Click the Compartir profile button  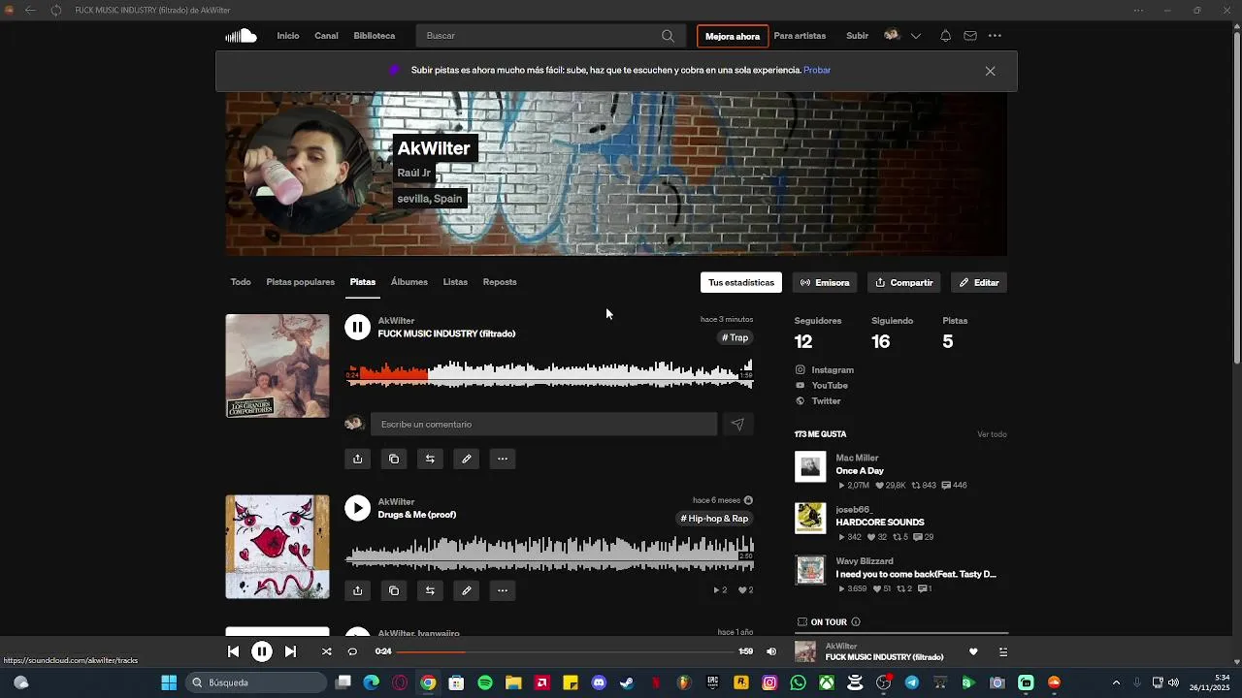[x=904, y=282]
